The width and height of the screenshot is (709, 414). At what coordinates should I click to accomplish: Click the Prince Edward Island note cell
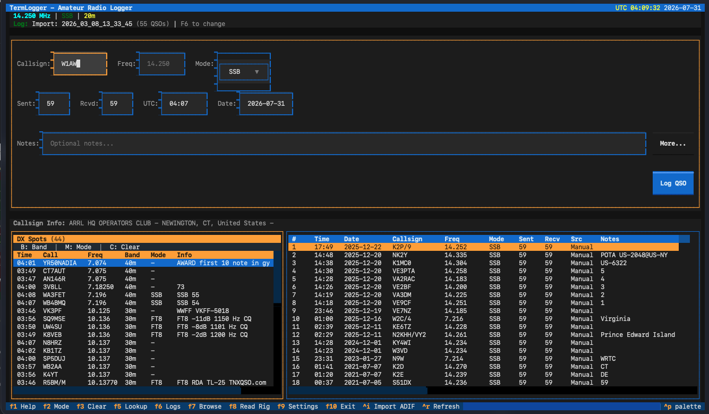tap(638, 335)
